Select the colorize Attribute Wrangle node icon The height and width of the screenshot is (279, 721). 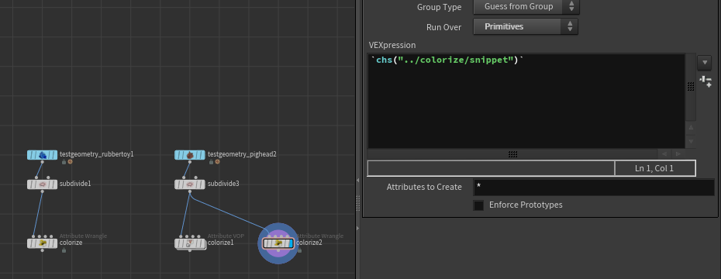(x=43, y=243)
